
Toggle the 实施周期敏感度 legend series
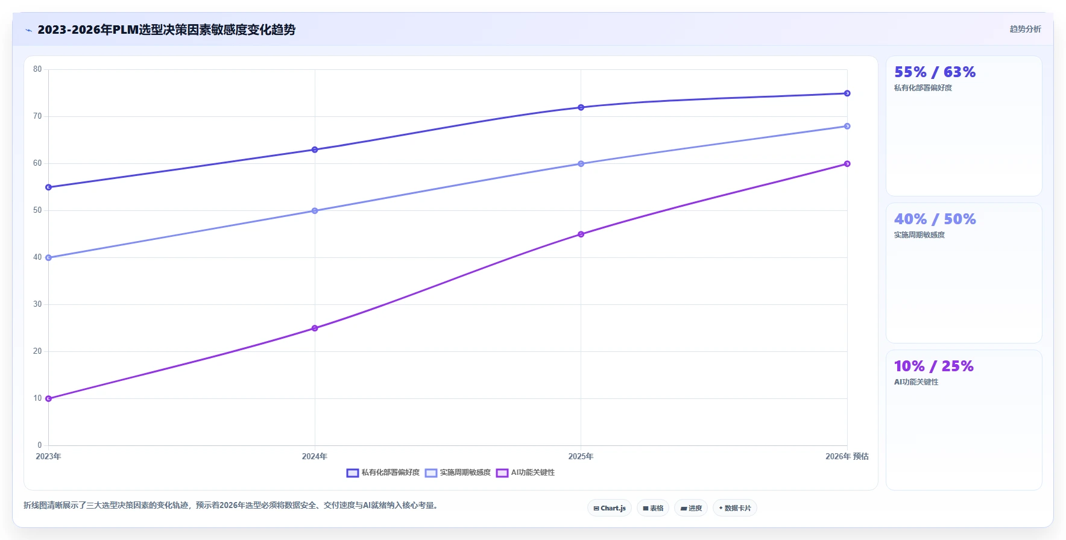pyautogui.click(x=458, y=472)
